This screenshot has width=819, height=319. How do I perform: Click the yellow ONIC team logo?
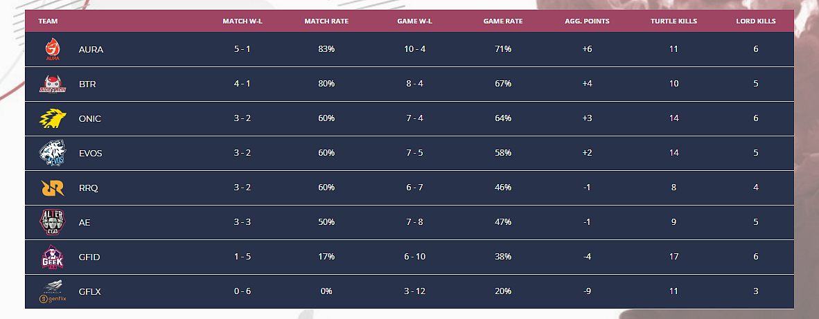(x=53, y=118)
